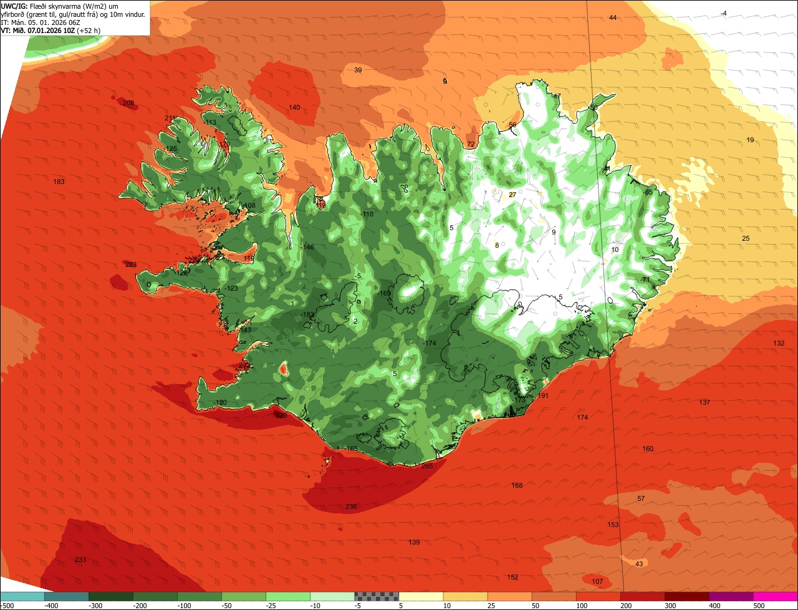This screenshot has height=610, width=798.
Task: Click the legend label '-500'
Action: (7, 606)
